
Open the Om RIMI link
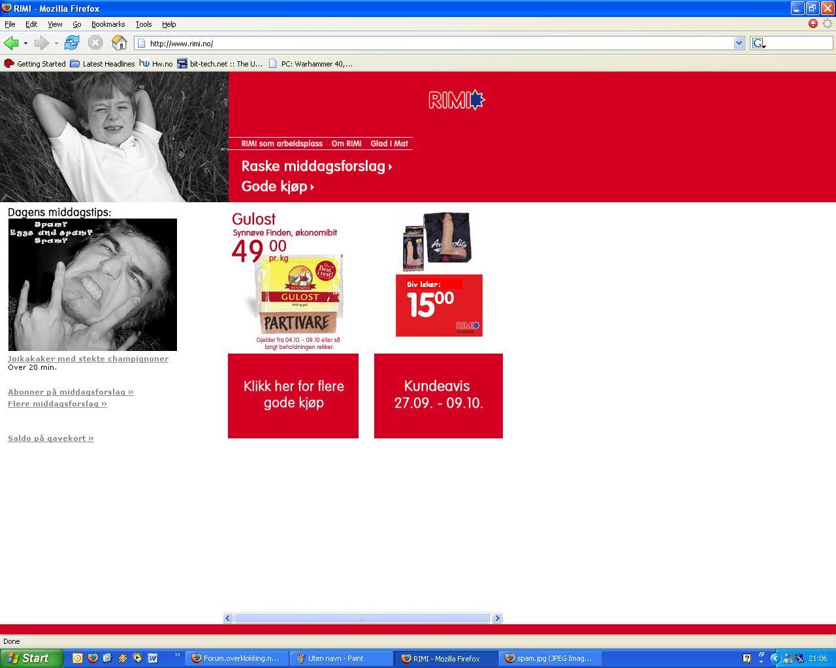point(346,144)
